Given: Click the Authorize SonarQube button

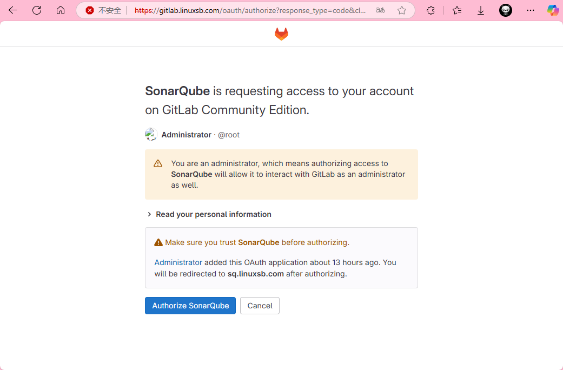Looking at the screenshot, I should point(190,306).
